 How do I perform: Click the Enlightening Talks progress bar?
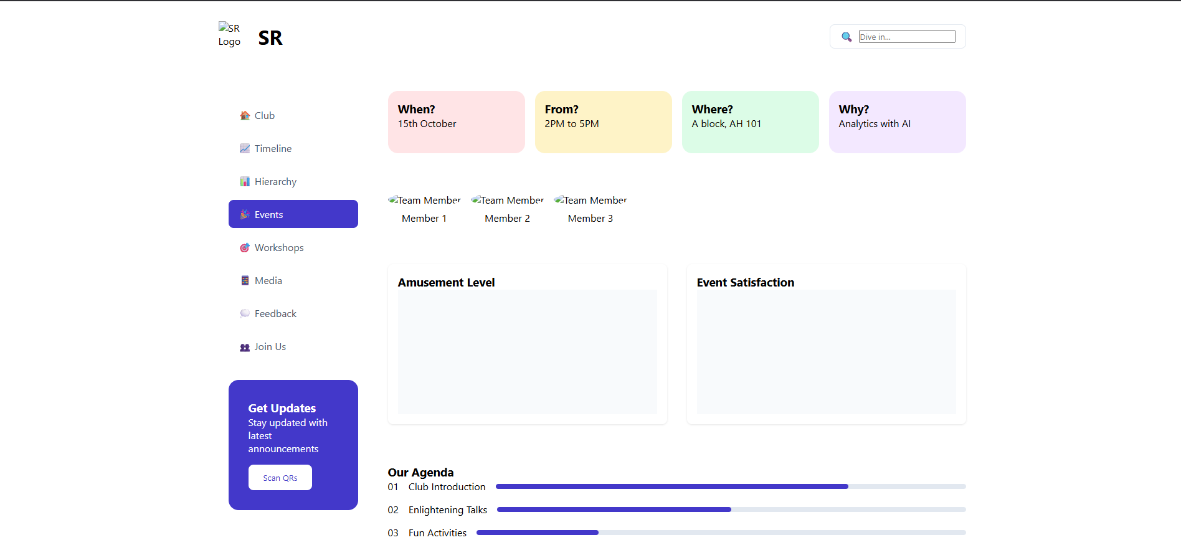pyautogui.click(x=731, y=509)
